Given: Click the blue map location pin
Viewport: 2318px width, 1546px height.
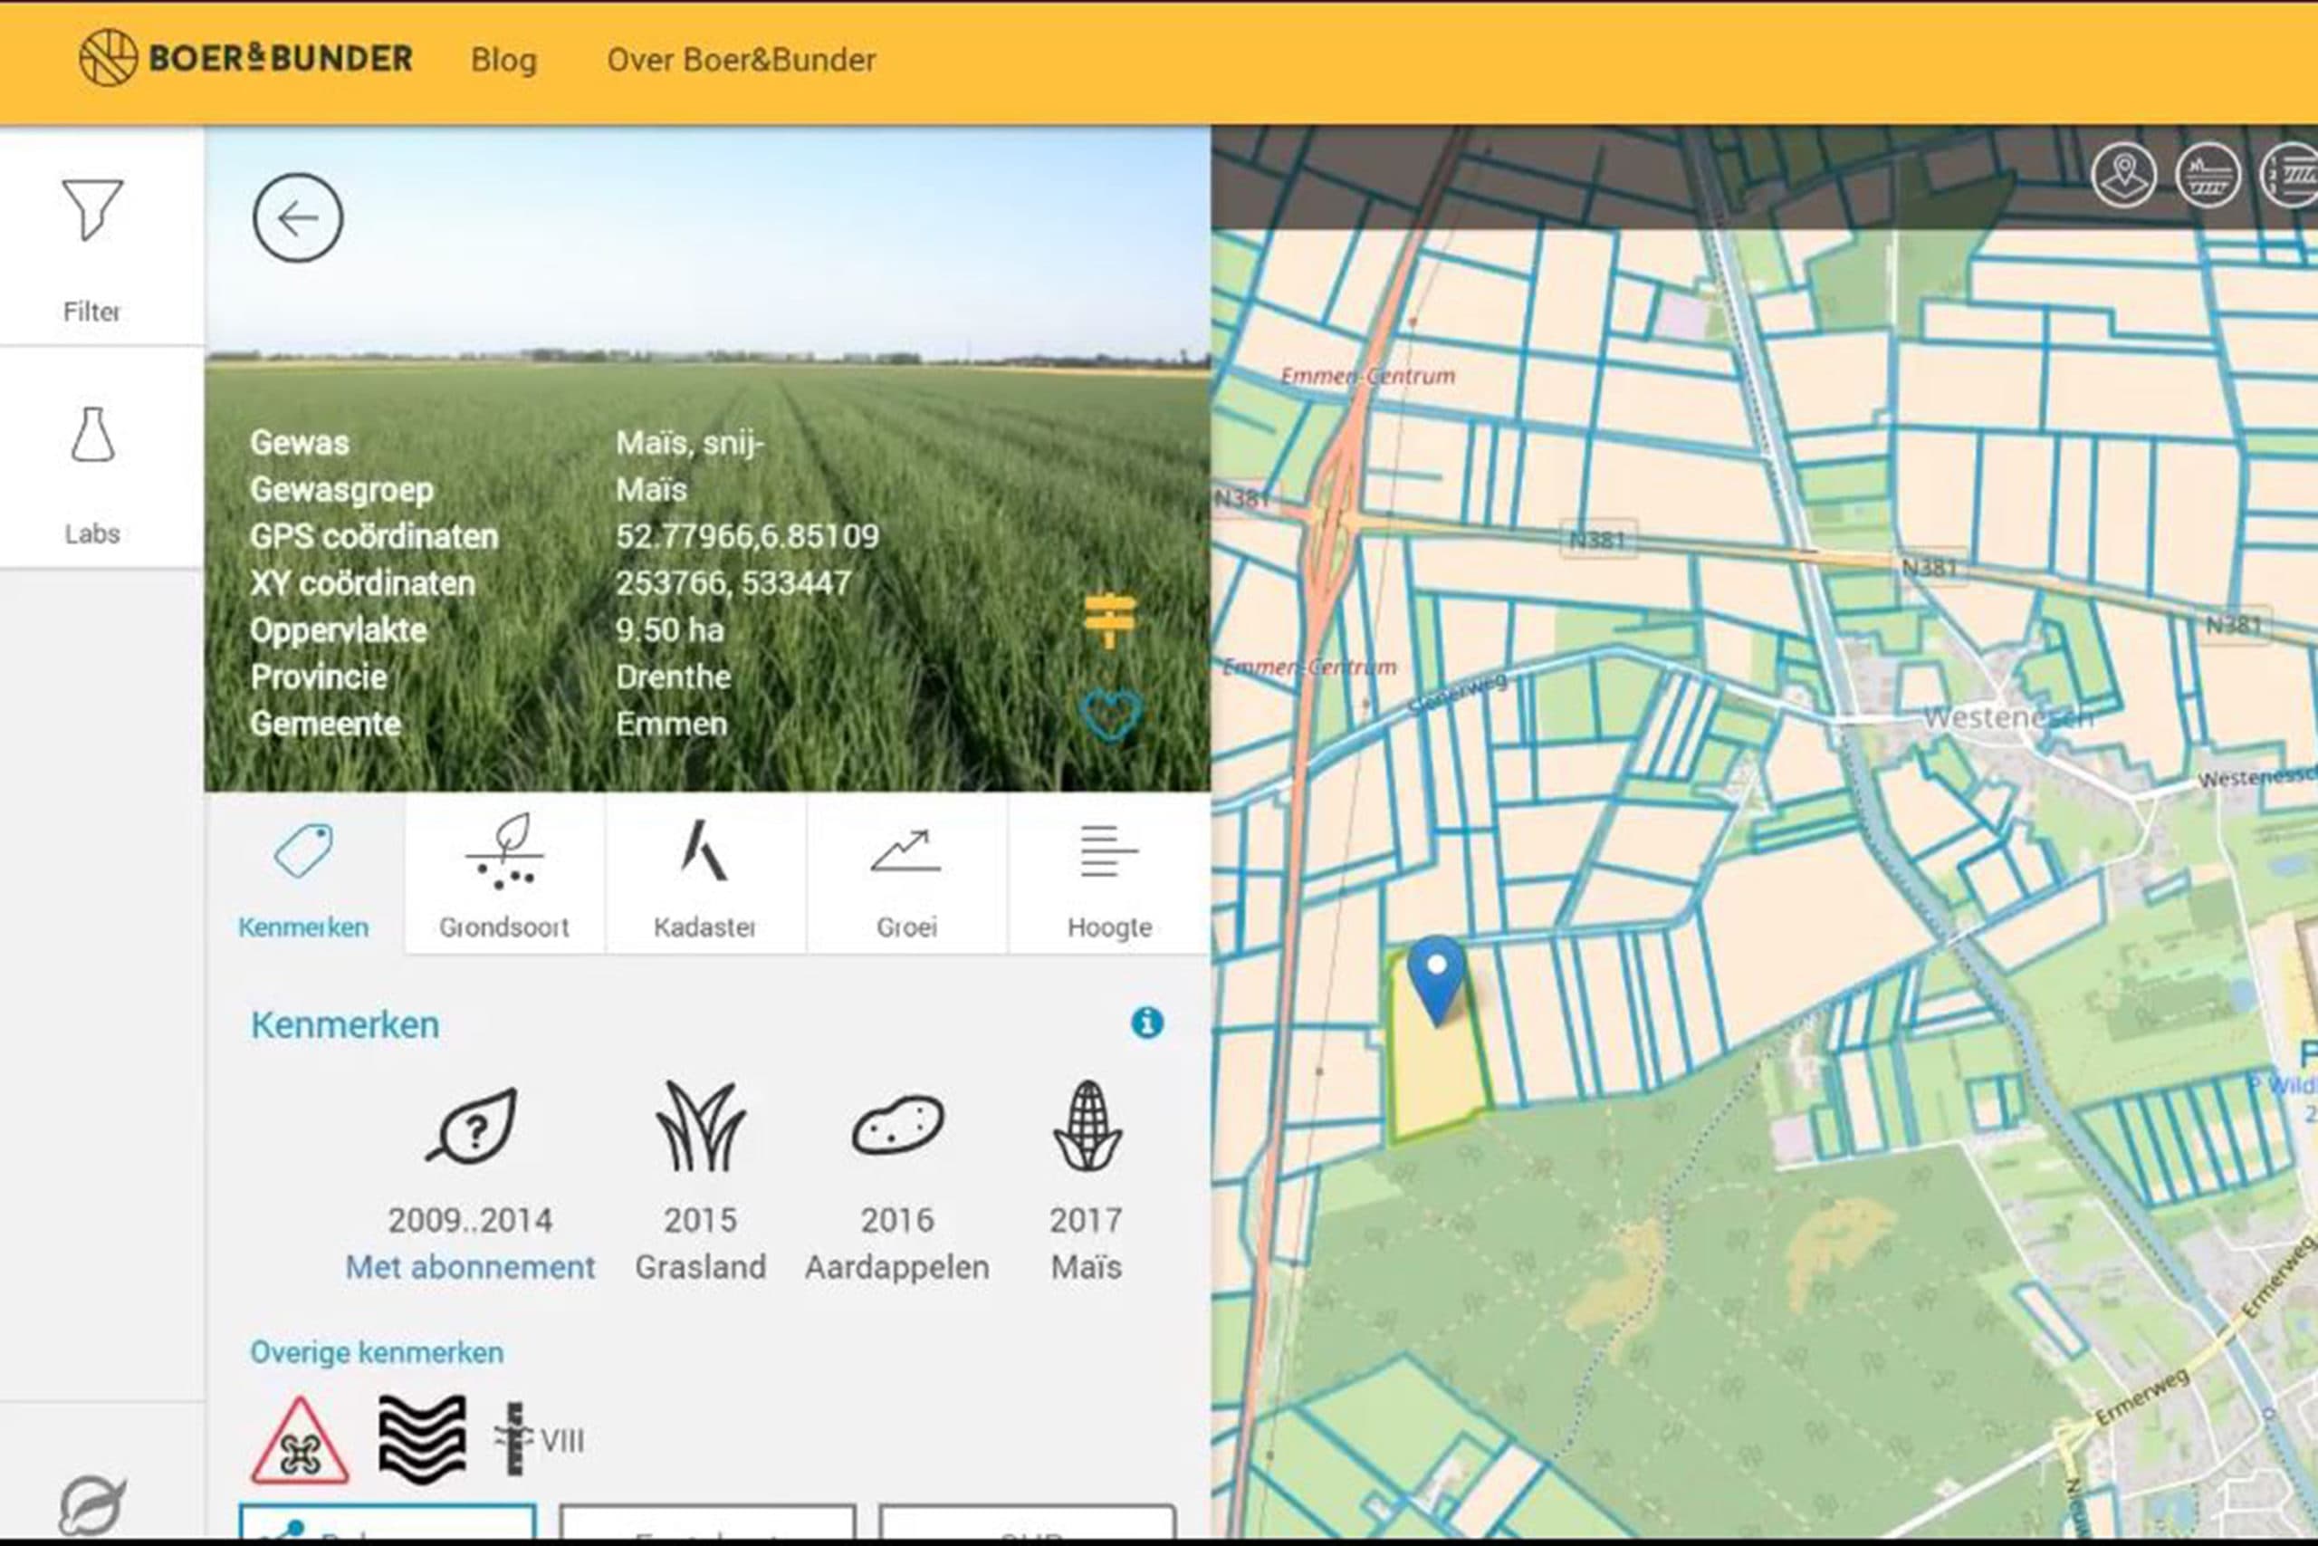Looking at the screenshot, I should tap(1436, 980).
